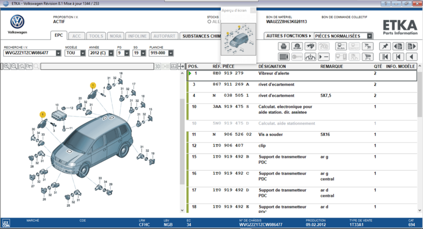Click the disc with pencil icon
This screenshot has height=229, width=423.
(297, 46)
